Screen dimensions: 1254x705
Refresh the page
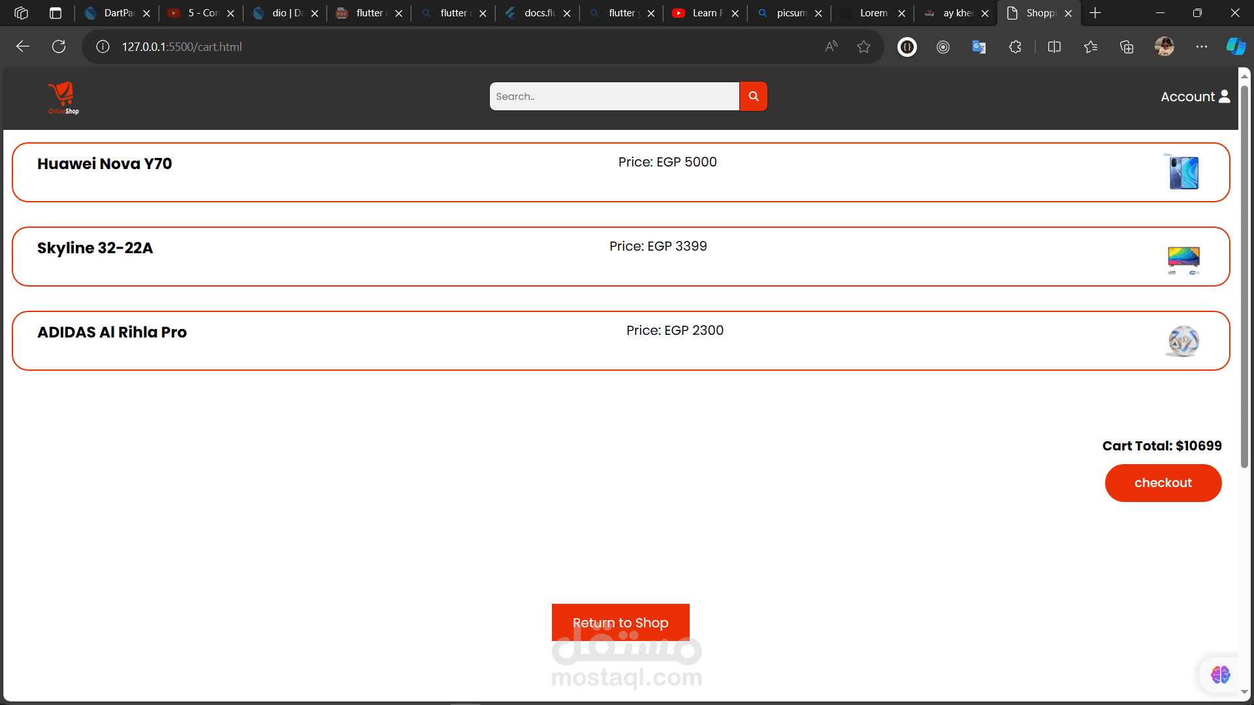pyautogui.click(x=59, y=47)
